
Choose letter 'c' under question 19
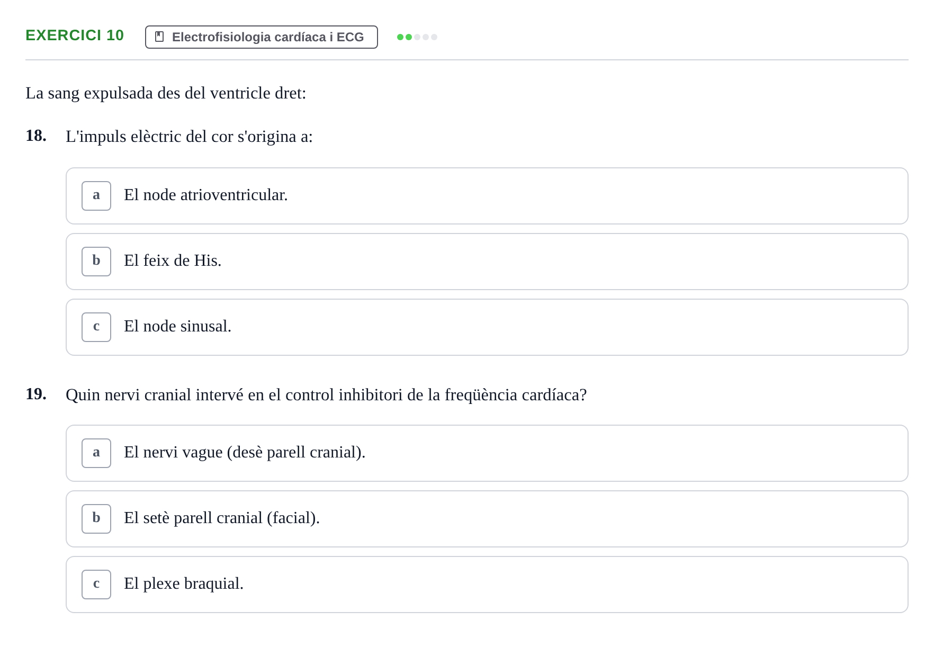coord(96,585)
